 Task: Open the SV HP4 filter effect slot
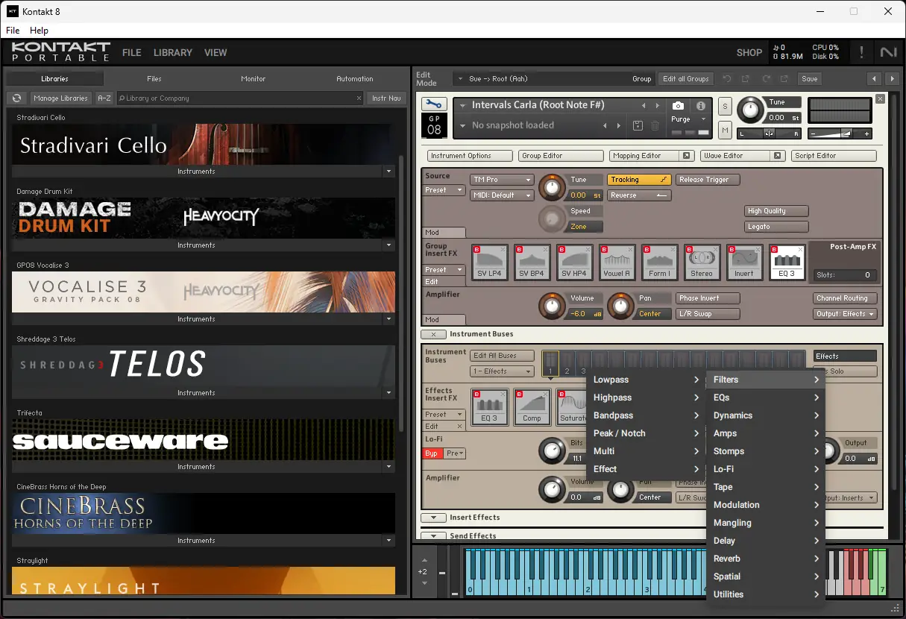(574, 262)
